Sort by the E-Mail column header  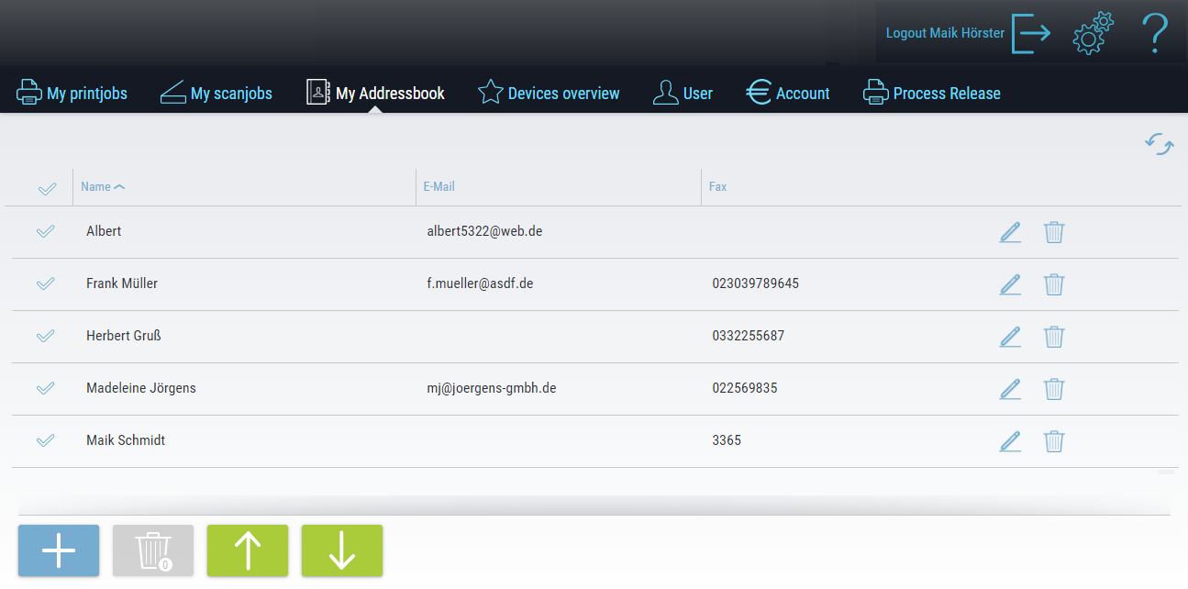(439, 187)
